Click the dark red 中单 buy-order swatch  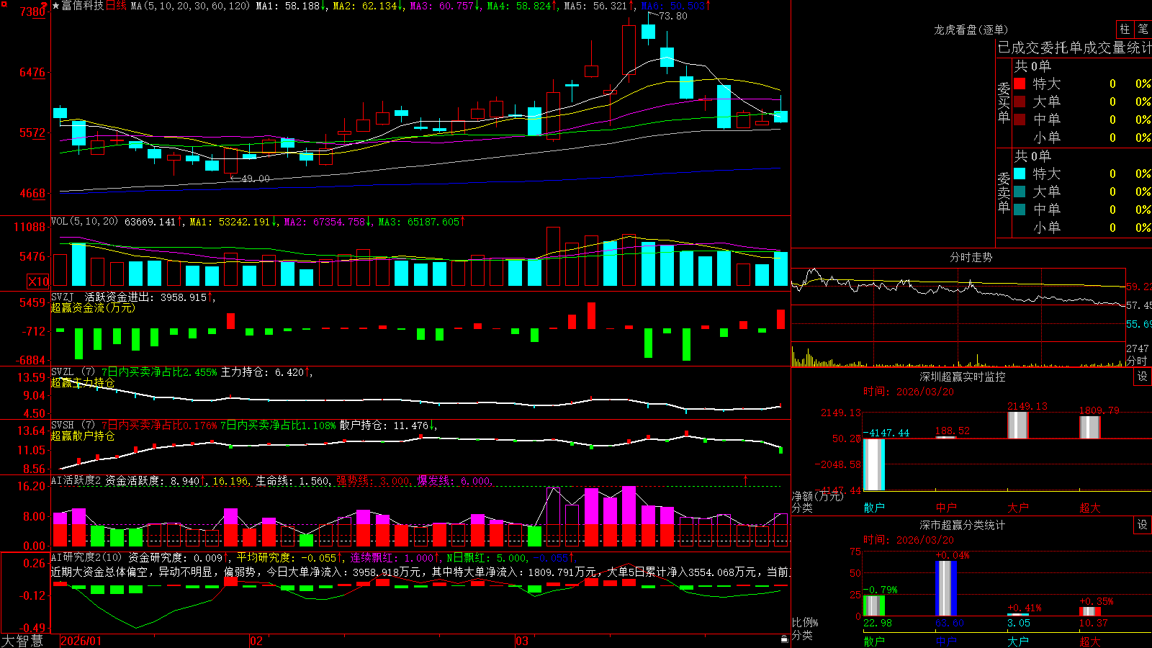click(1020, 120)
